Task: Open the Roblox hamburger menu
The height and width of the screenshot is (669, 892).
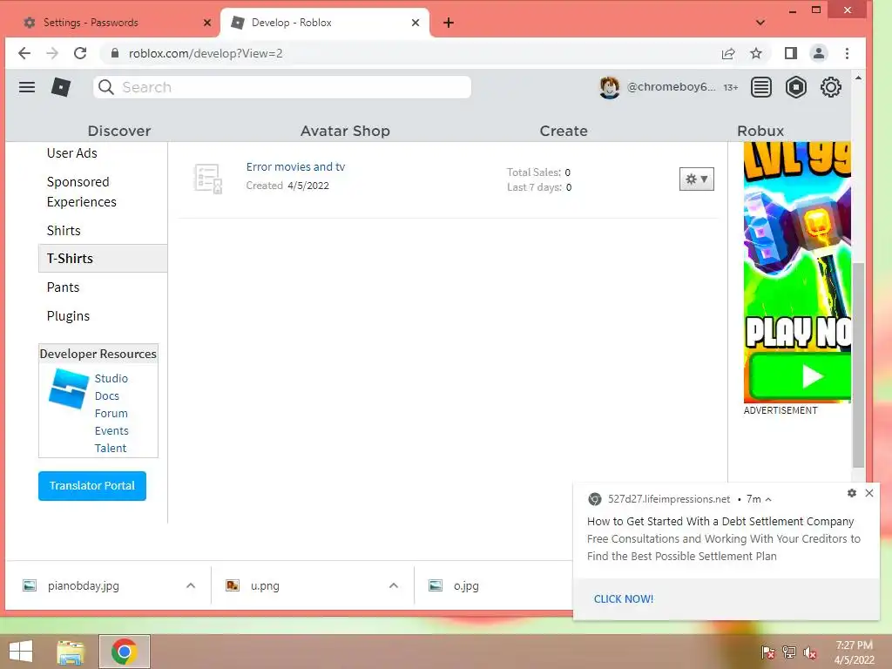Action: [x=27, y=87]
